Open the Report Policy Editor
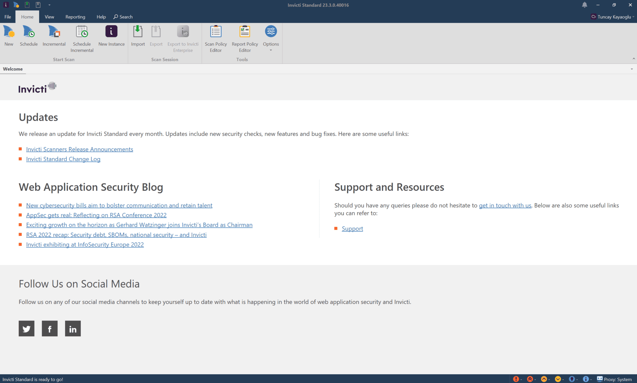 click(245, 39)
